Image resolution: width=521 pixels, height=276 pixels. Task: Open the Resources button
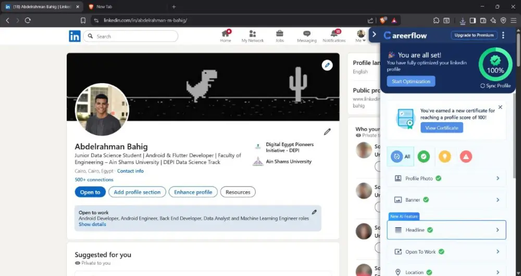(x=238, y=192)
